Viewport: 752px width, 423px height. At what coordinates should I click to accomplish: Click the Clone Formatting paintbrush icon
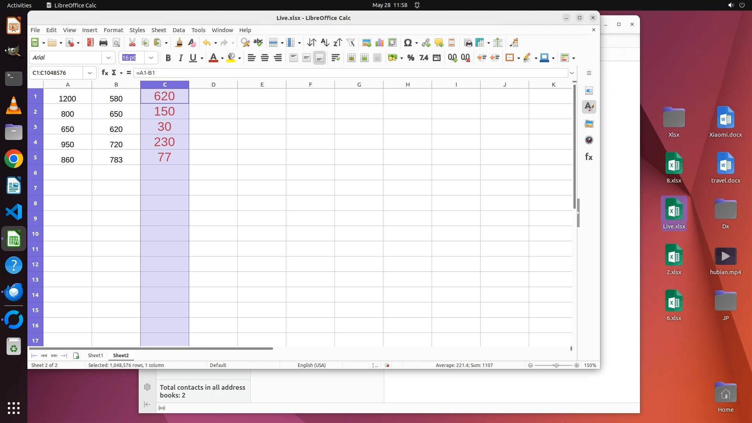point(179,43)
